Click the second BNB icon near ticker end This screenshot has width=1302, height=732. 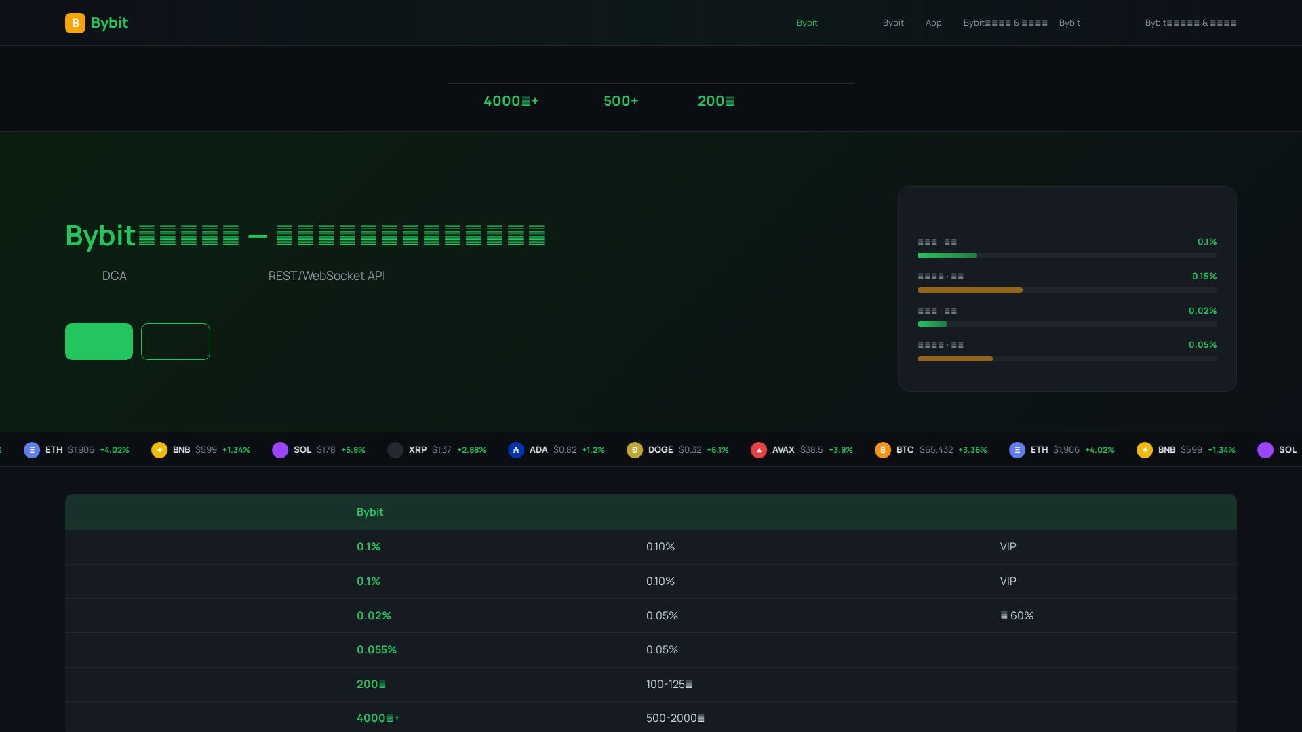(1145, 449)
